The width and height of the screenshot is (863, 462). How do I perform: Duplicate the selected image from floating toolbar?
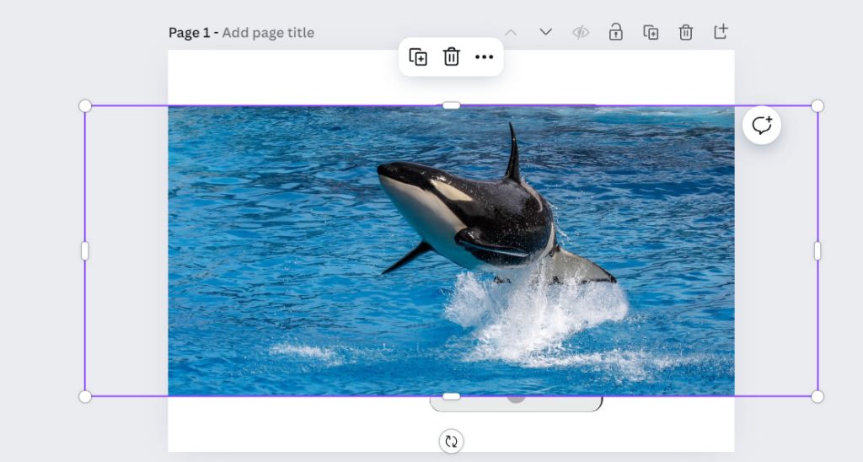[418, 56]
